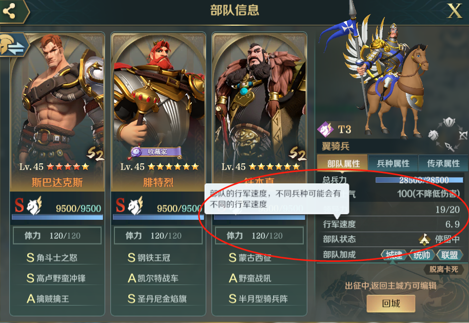Click Frederick's cavalry type icon
The width and height of the screenshot is (469, 323).
135,205
